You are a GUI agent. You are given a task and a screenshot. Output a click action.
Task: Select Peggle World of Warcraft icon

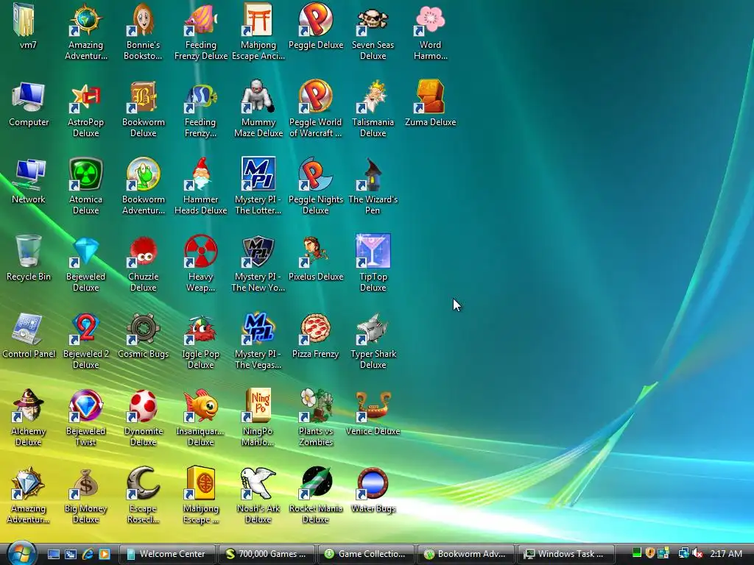tap(315, 97)
